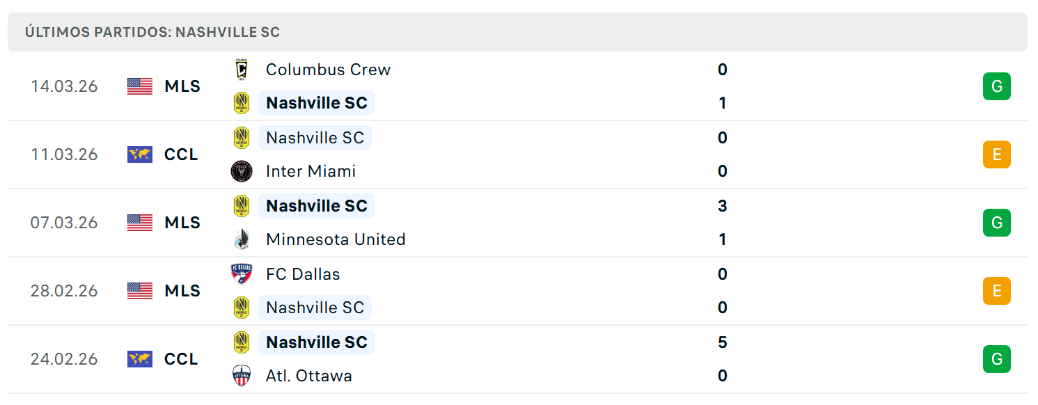Click the green G badge for 07.03.26
Image resolution: width=1038 pixels, height=405 pixels.
997,223
